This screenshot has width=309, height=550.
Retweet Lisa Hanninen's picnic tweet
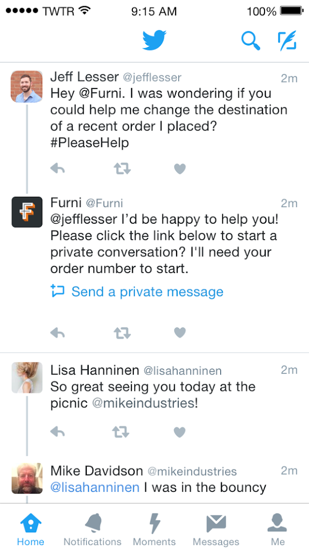coord(122,432)
